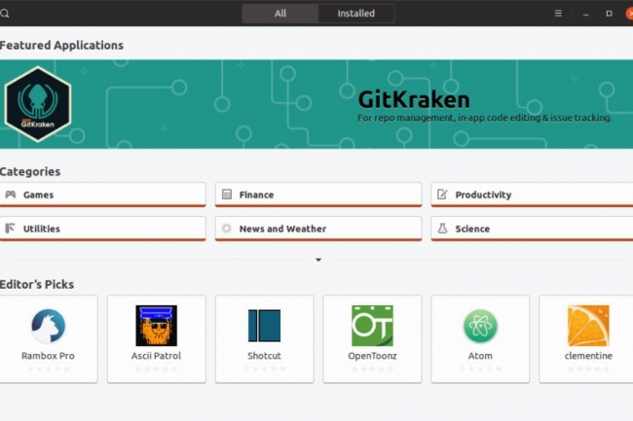The image size is (633, 421).
Task: Click the tools icon in Utilities
Action: pyautogui.click(x=10, y=228)
